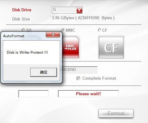Image resolution: width=148 pixels, height=123 pixels.
Task: Select the CF radio button
Action: (99, 30)
